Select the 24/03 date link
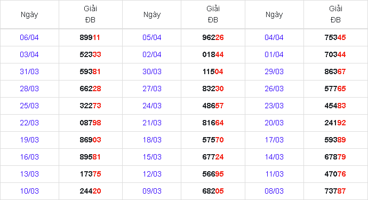The height and width of the screenshot is (200, 368). (152, 106)
